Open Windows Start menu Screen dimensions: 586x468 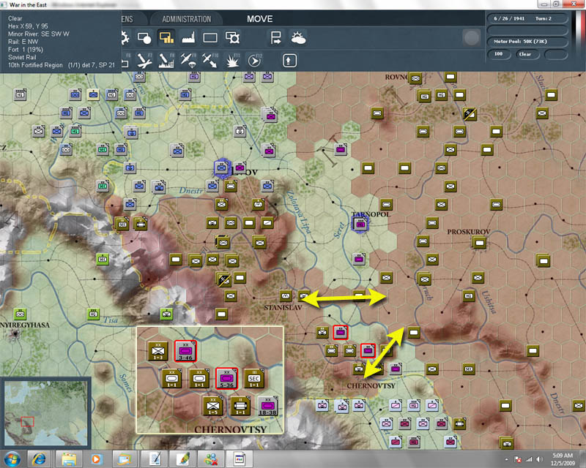pos(12,459)
